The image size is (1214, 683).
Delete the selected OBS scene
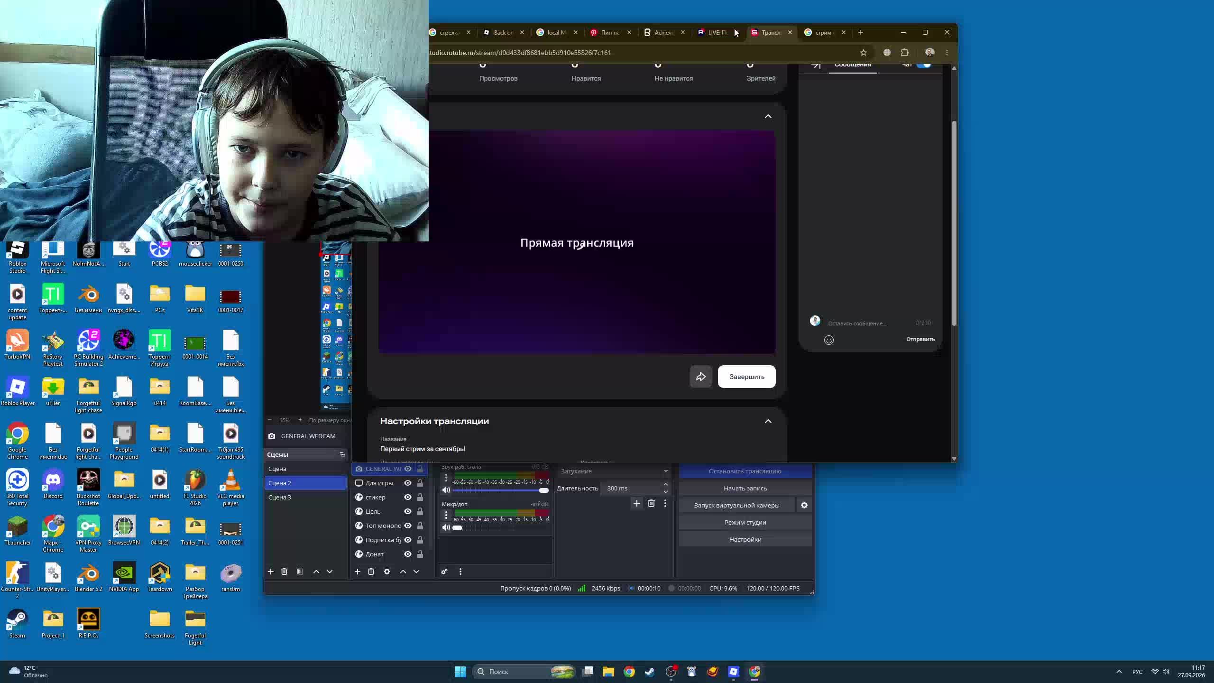click(x=285, y=572)
